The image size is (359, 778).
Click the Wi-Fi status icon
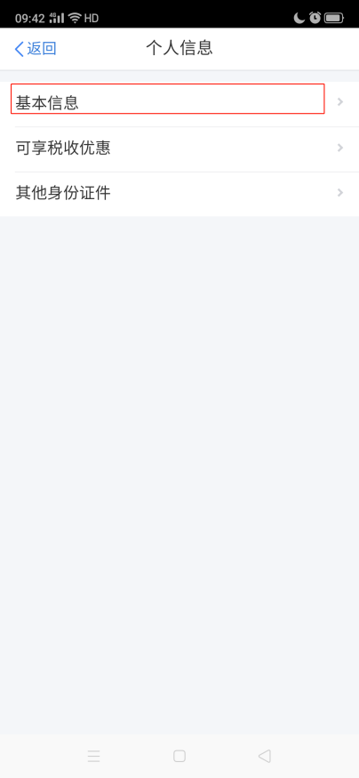click(x=75, y=19)
